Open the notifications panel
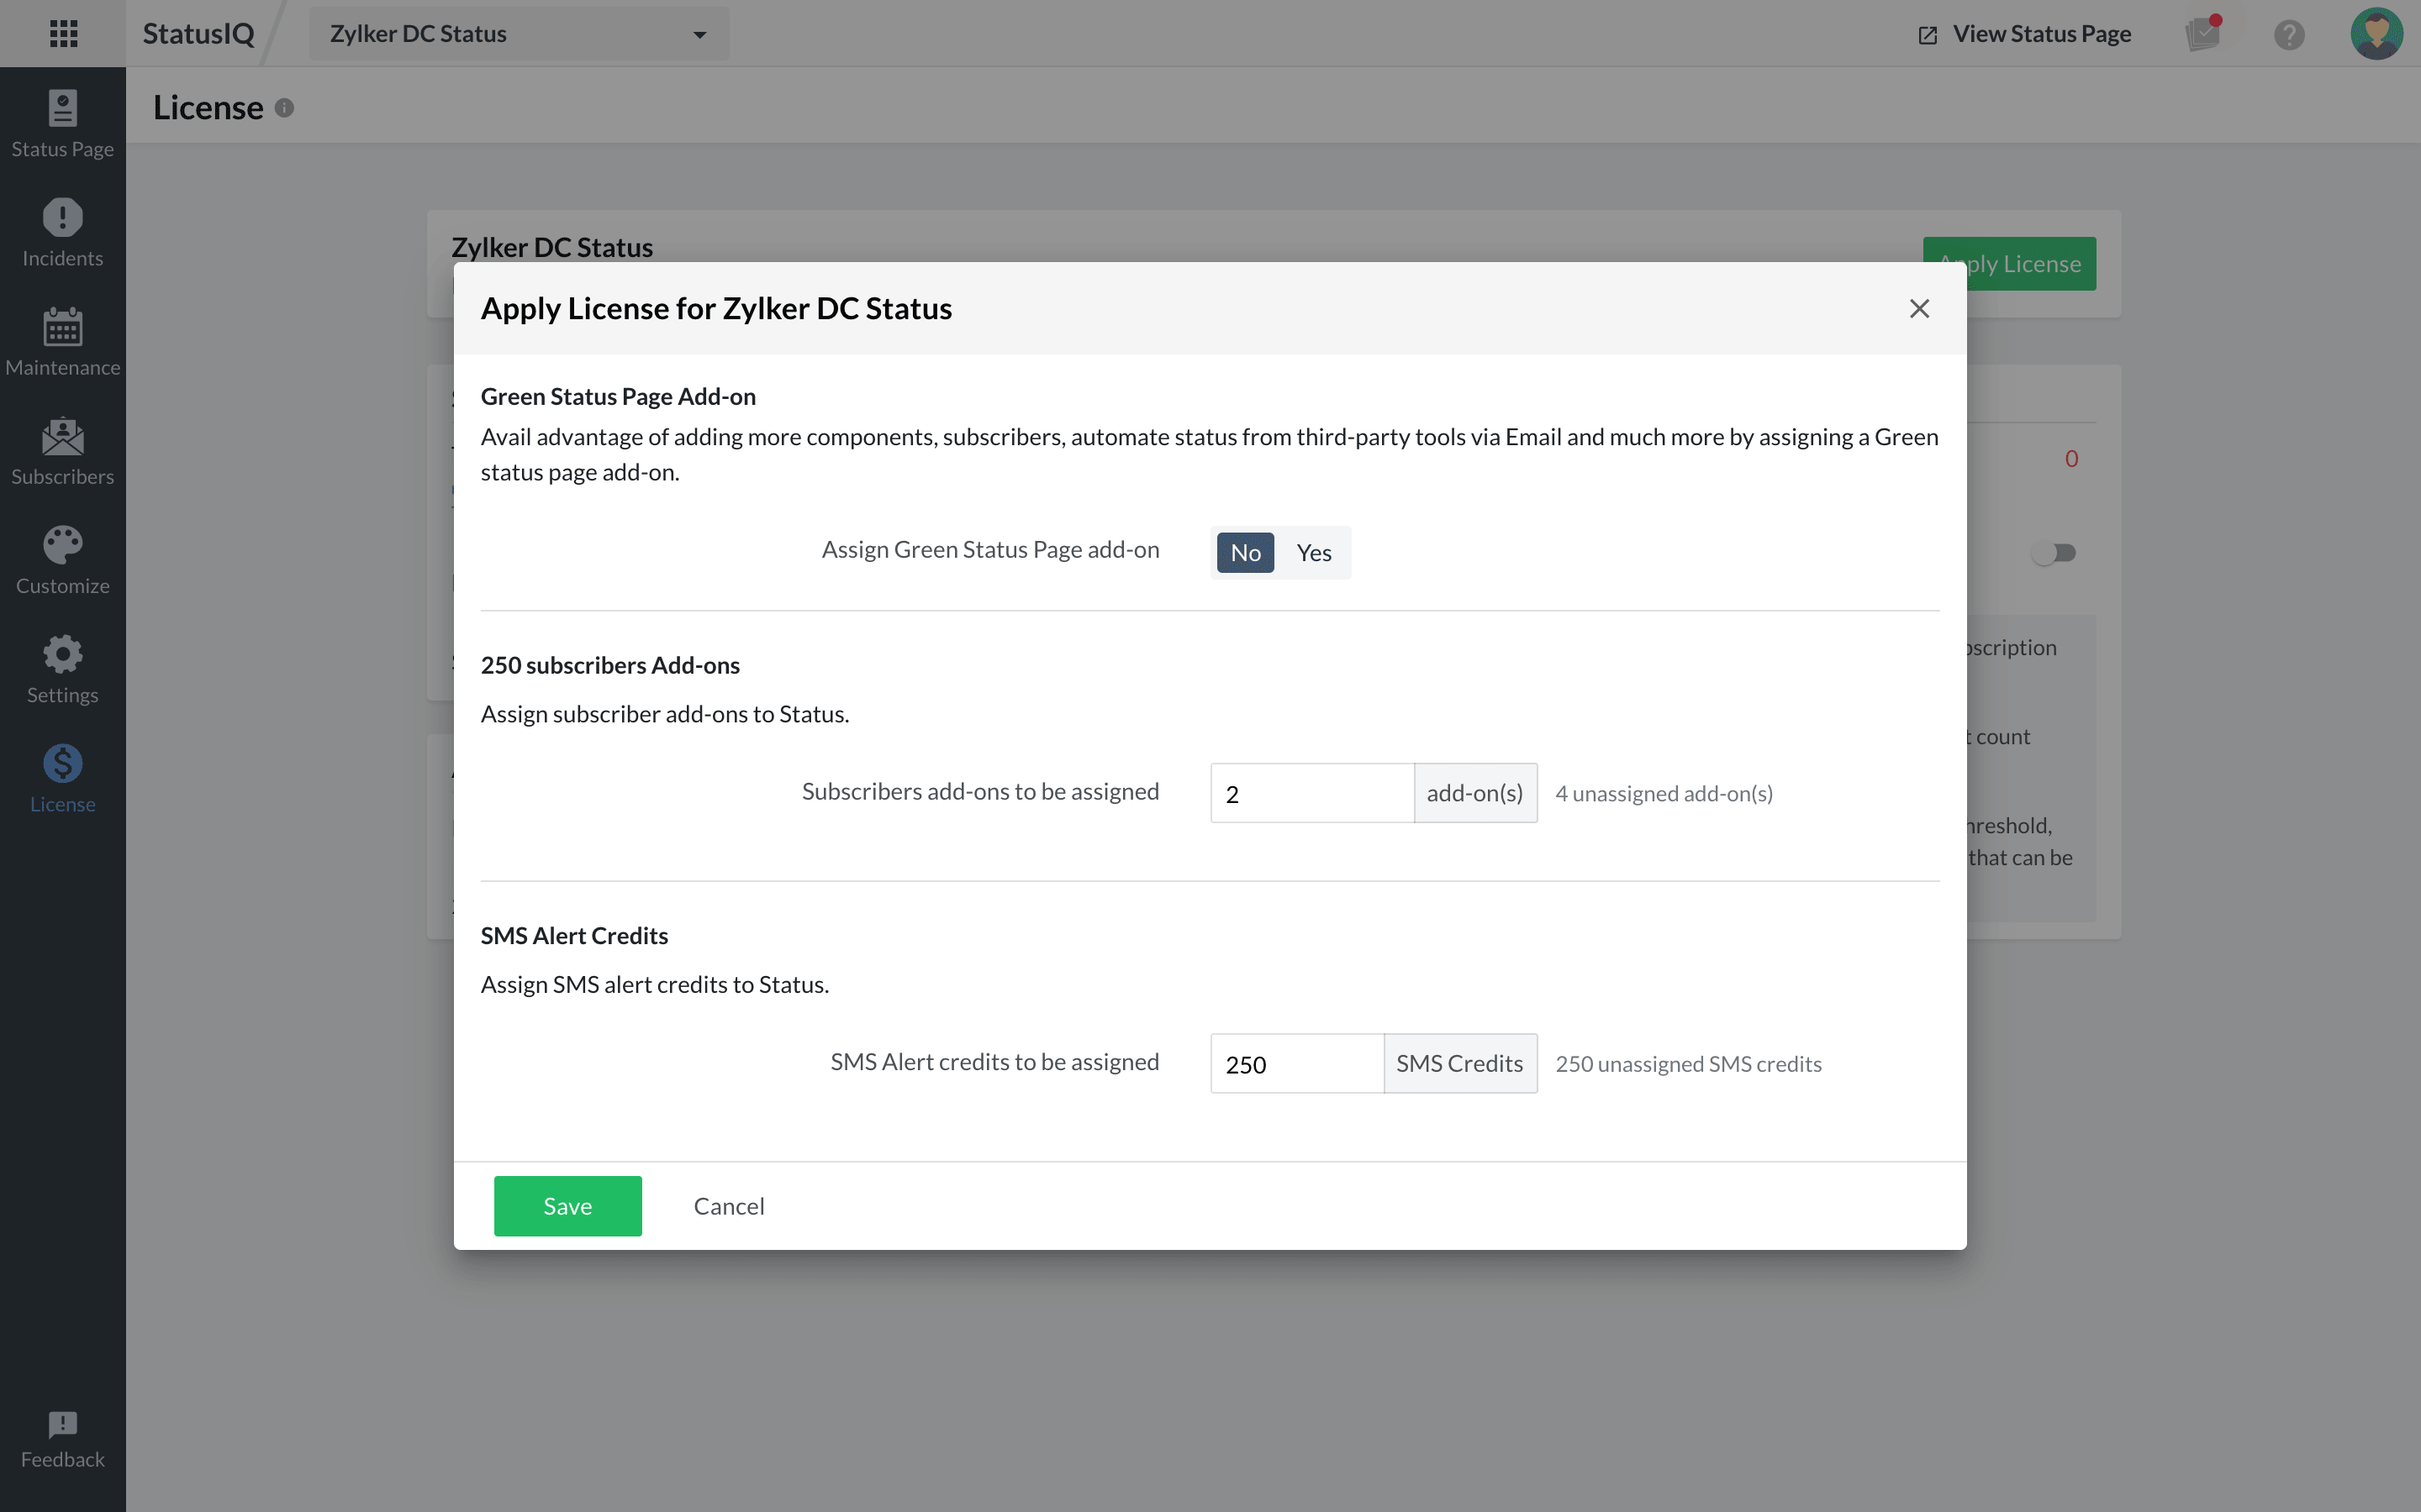This screenshot has height=1512, width=2421. click(x=2205, y=33)
